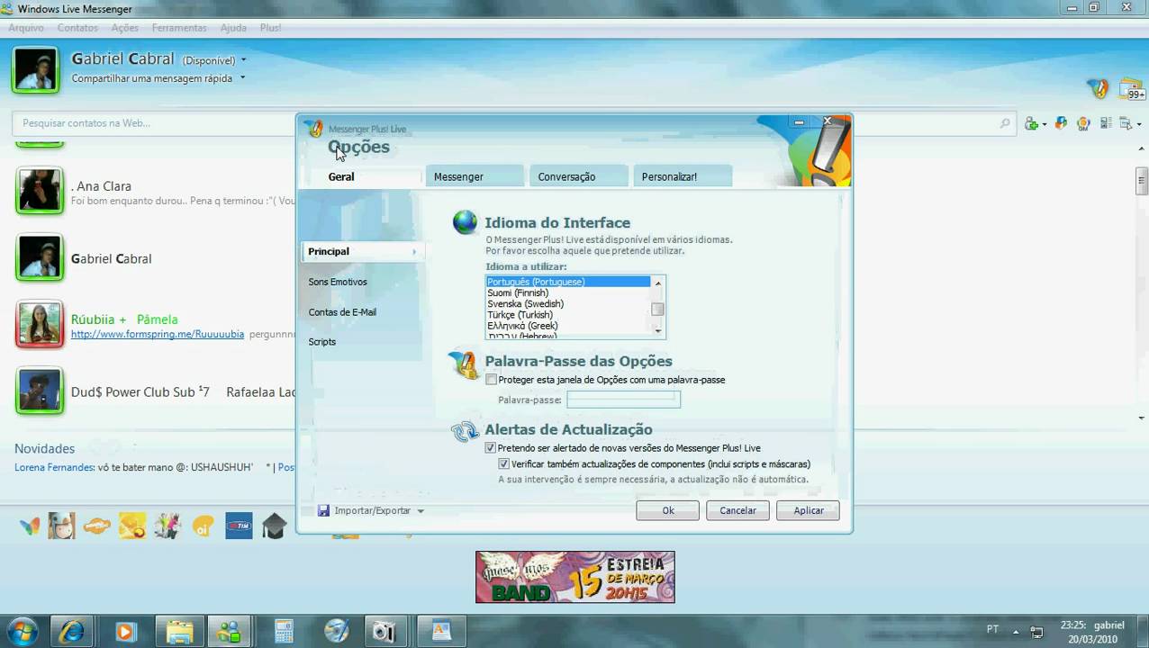
Task: Open Windows Media Player from the taskbar
Action: [125, 631]
